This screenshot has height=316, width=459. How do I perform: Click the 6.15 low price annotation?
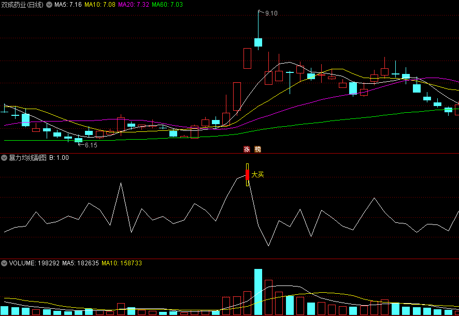91,145
